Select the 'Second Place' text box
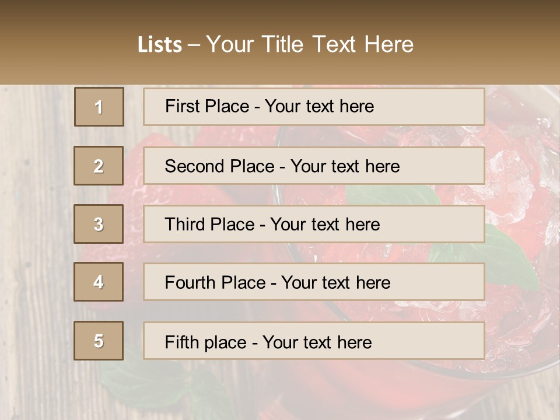 point(314,166)
